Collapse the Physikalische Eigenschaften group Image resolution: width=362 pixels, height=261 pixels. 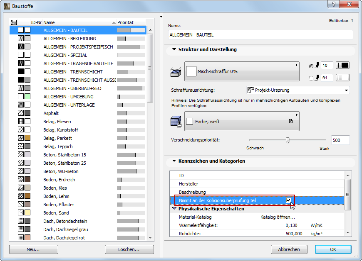[x=174, y=209]
